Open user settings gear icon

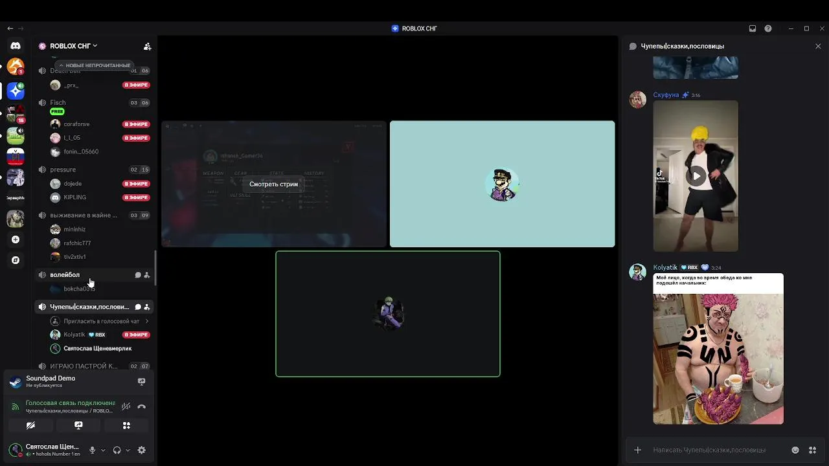[142, 450]
